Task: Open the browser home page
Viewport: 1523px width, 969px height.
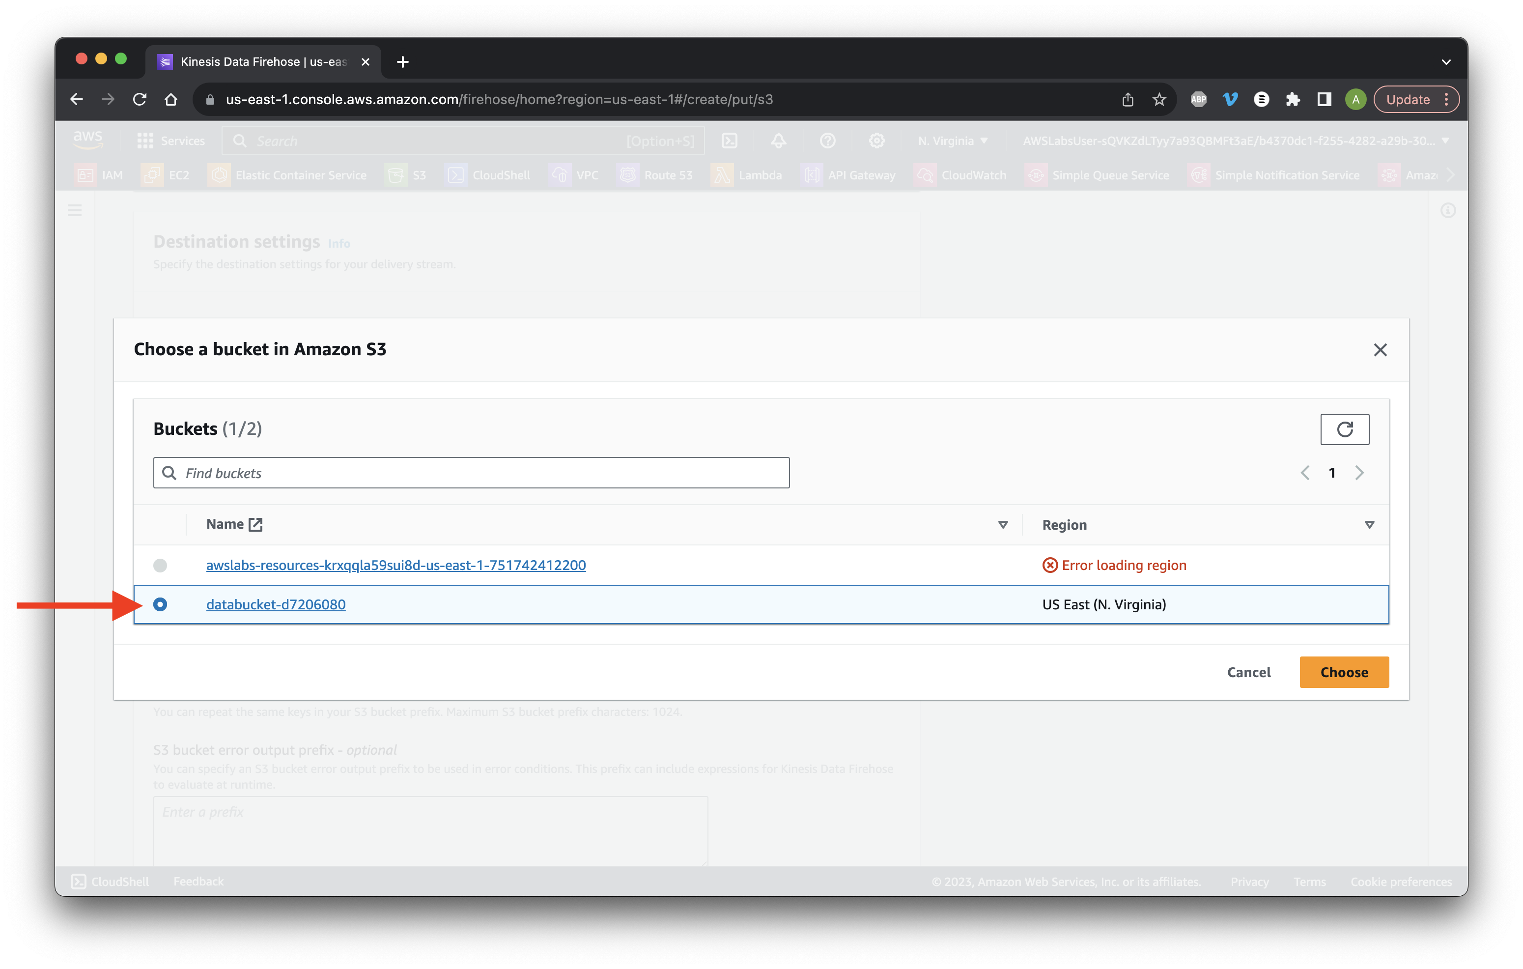Action: (171, 99)
